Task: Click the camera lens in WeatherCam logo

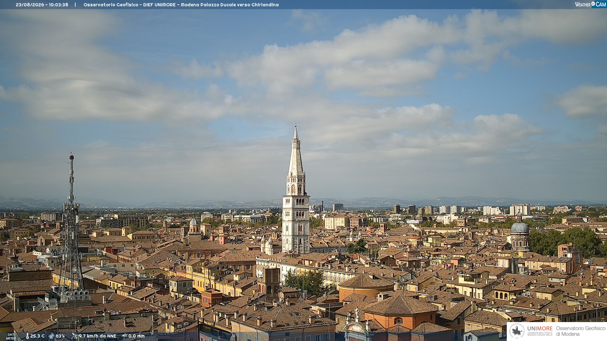Action: 593,4
